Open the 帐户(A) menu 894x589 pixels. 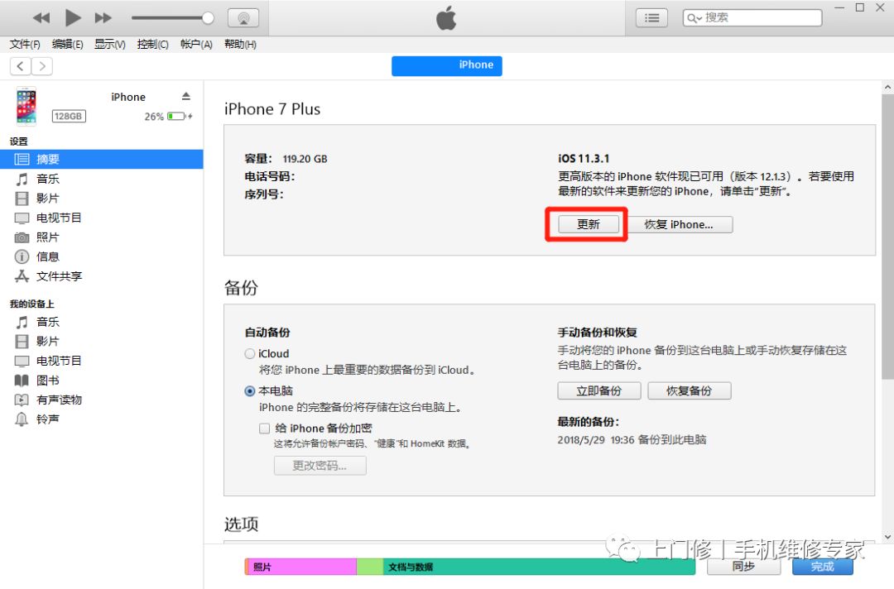(196, 45)
